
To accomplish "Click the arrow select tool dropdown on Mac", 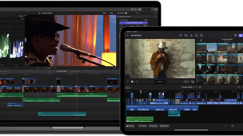I will click(x=5, y=71).
